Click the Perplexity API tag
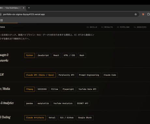 coord(67,75)
